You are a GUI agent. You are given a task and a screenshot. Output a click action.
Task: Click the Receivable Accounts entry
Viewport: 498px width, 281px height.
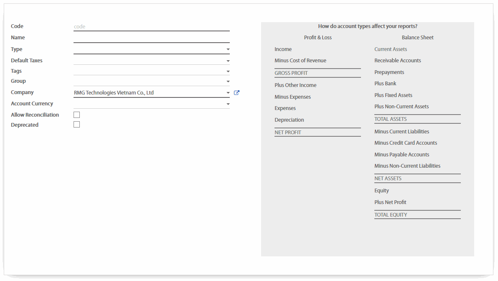[x=397, y=61]
